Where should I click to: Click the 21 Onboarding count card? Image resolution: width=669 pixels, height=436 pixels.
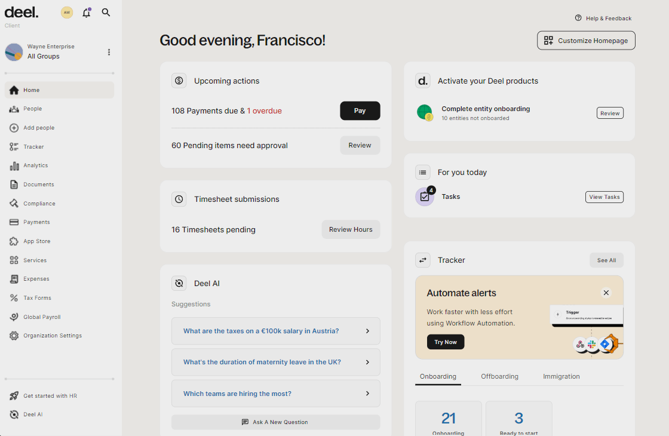click(x=449, y=419)
